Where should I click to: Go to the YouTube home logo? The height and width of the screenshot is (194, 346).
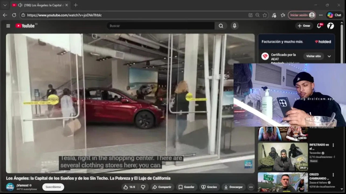(x=25, y=26)
